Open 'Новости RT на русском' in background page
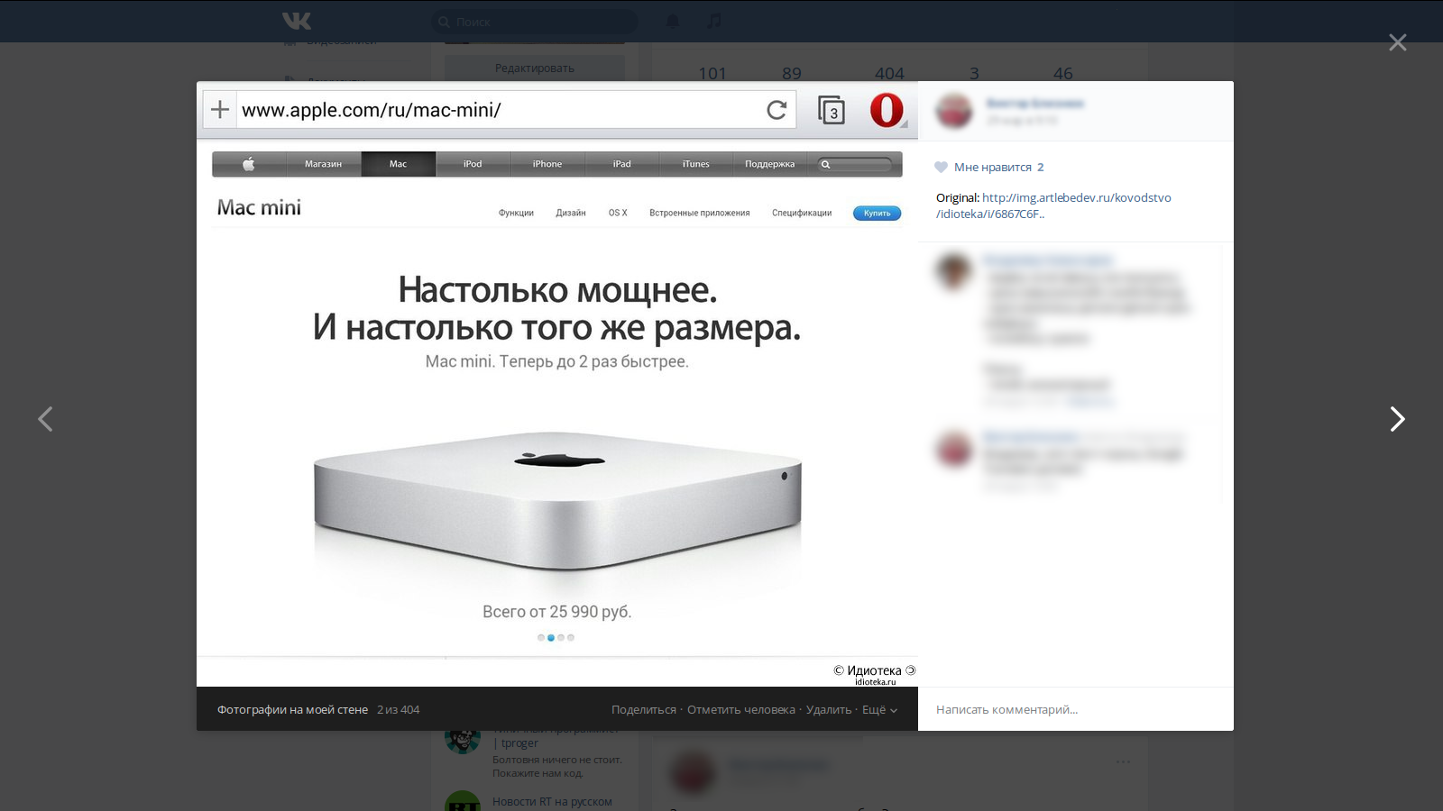The width and height of the screenshot is (1443, 811). (552, 802)
